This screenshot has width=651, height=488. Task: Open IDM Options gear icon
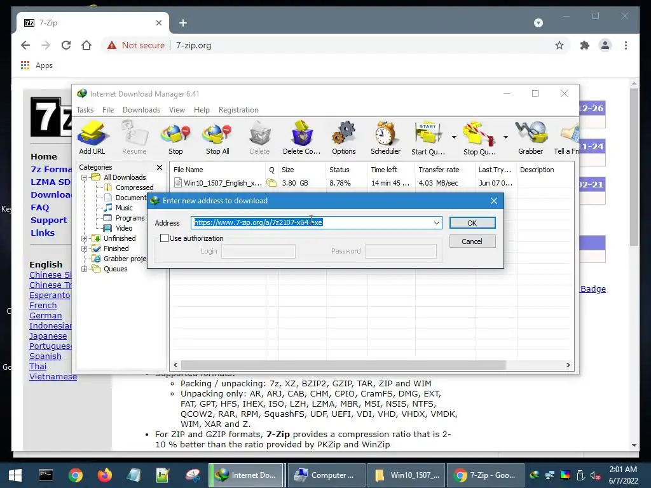point(344,138)
